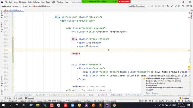Viewport: 193px width, 108px height.
Task: Open the Terminal tool window tab
Action: (30, 98)
